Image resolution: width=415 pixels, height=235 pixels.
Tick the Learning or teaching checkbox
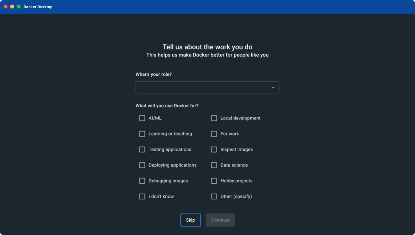pos(142,134)
